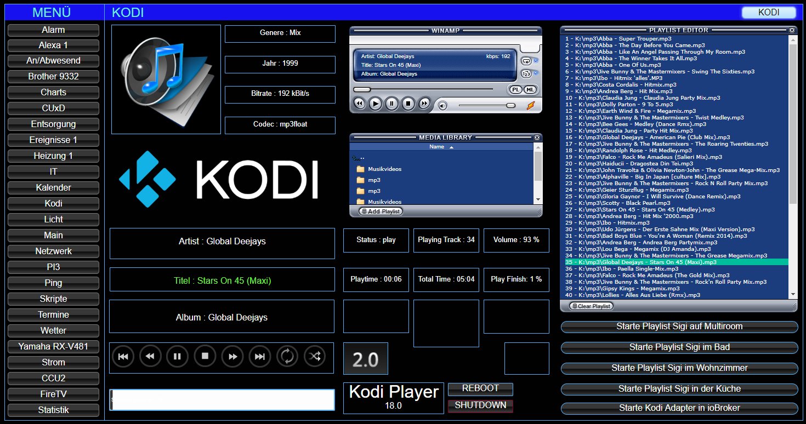Select playlist track 25 Gloria Gaynor I Will Survive
The height and width of the screenshot is (424, 806).
coord(676,197)
